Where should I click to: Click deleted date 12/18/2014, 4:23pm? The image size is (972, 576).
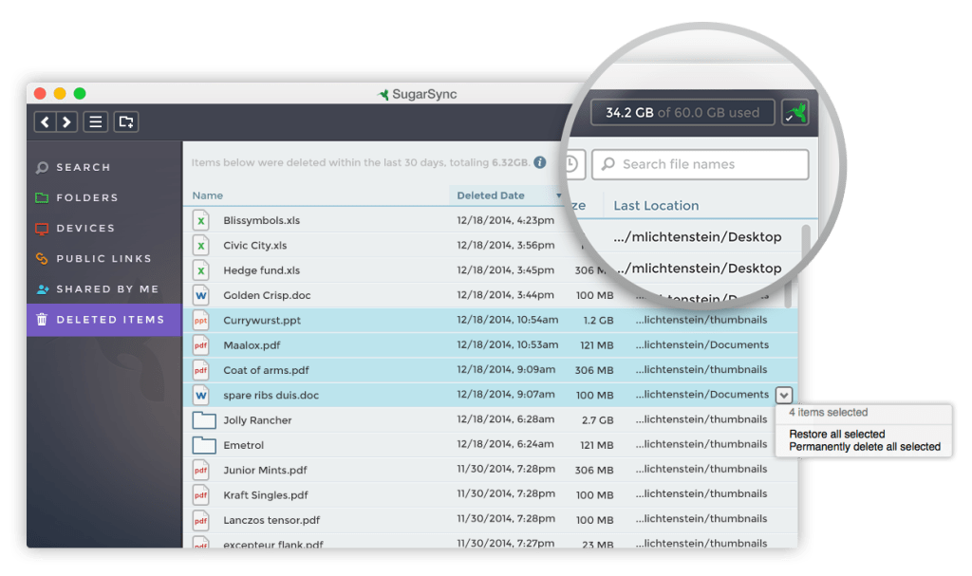coord(506,220)
